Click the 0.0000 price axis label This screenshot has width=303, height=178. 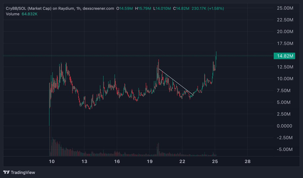(x=285, y=126)
